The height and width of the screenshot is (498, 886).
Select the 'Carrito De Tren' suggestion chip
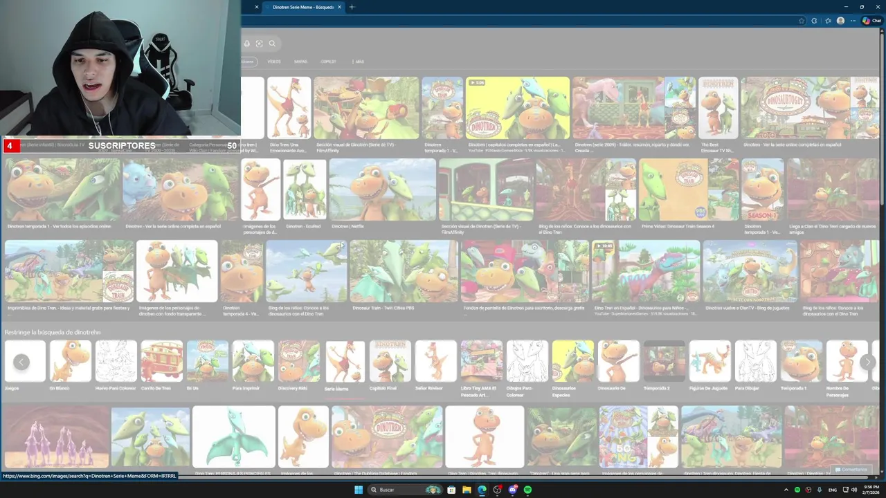[x=161, y=365]
